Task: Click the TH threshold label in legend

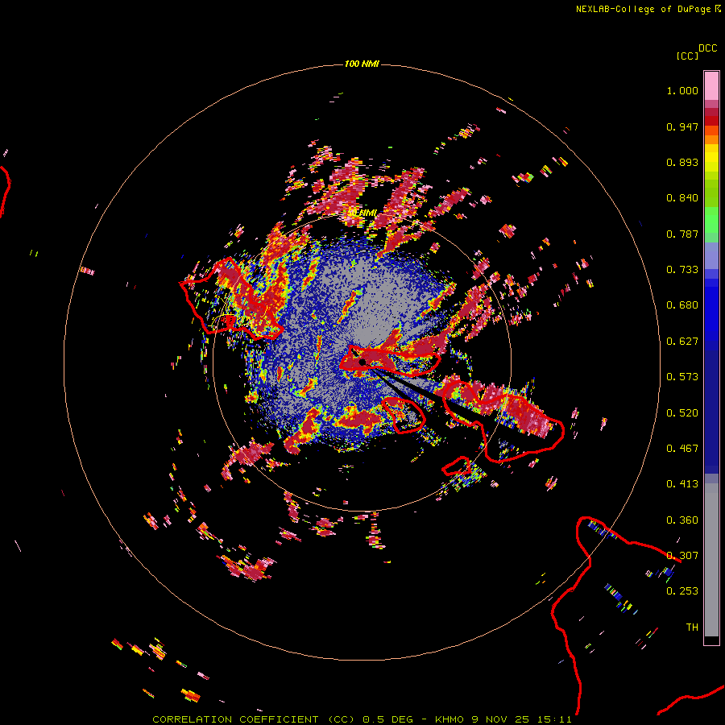Action: point(692,628)
